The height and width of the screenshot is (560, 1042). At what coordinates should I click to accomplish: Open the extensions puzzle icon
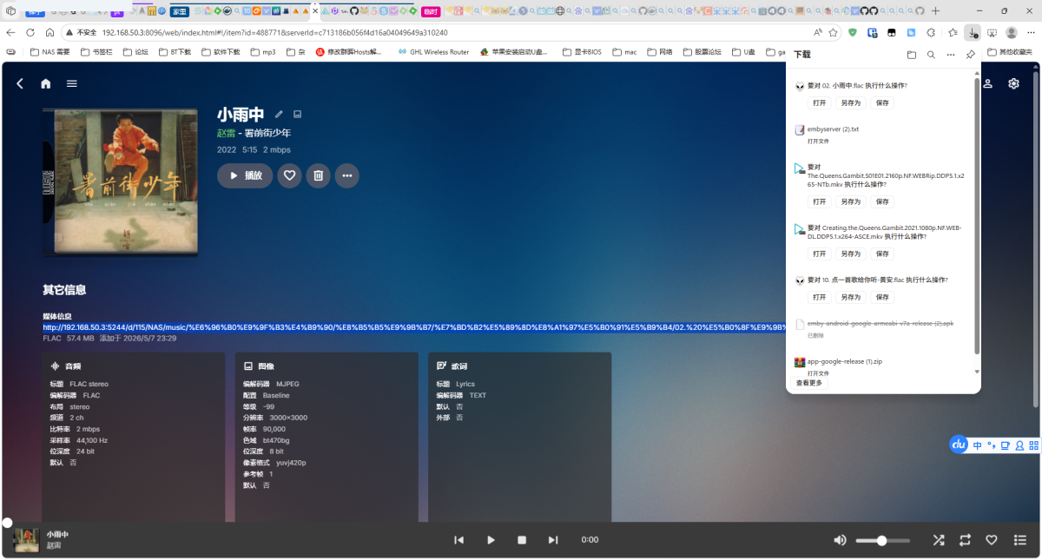(930, 32)
